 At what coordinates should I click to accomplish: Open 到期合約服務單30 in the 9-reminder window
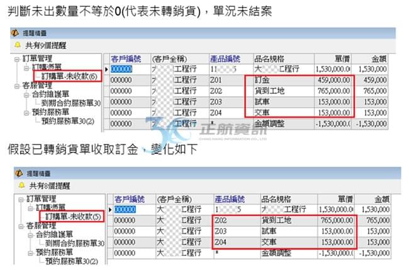71,103
